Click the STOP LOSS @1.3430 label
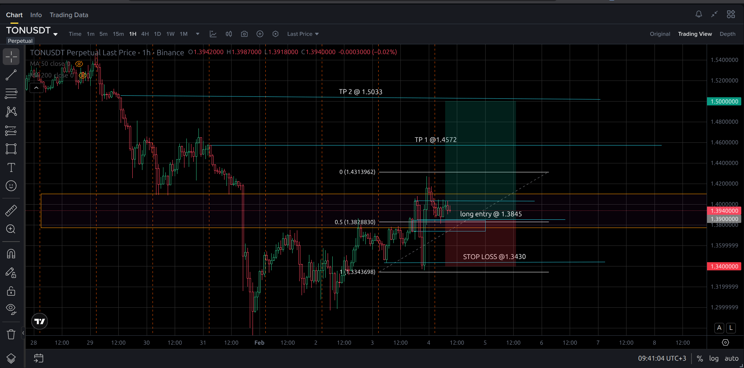The height and width of the screenshot is (368, 744). coord(494,257)
